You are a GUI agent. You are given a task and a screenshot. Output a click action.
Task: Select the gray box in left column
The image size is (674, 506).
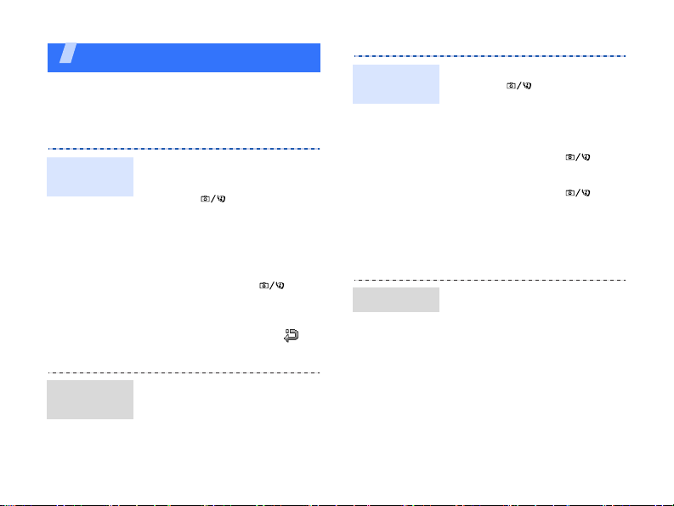tap(90, 400)
